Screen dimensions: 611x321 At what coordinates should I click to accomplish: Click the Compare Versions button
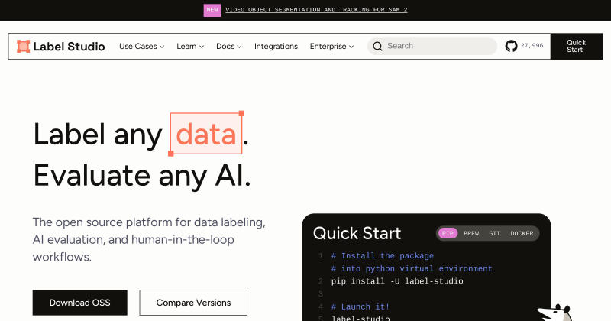(x=193, y=303)
